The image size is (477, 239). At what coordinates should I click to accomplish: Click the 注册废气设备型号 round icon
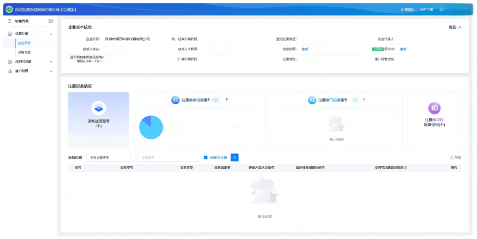[312, 100]
